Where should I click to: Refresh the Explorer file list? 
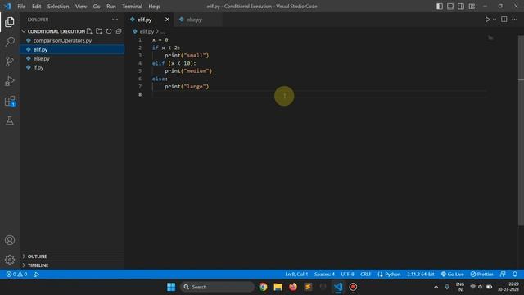[109, 31]
